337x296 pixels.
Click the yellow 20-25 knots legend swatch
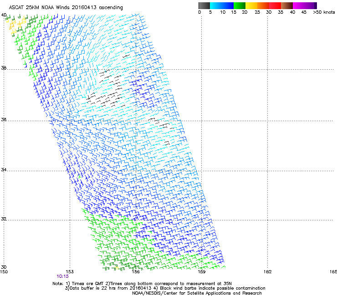click(251, 5)
